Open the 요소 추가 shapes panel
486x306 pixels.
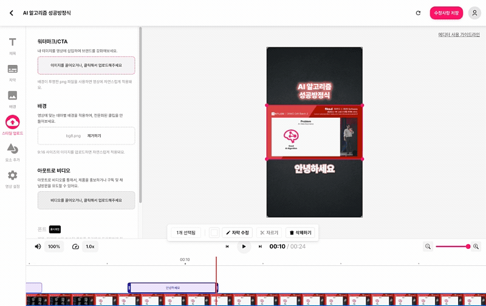[x=12, y=152]
